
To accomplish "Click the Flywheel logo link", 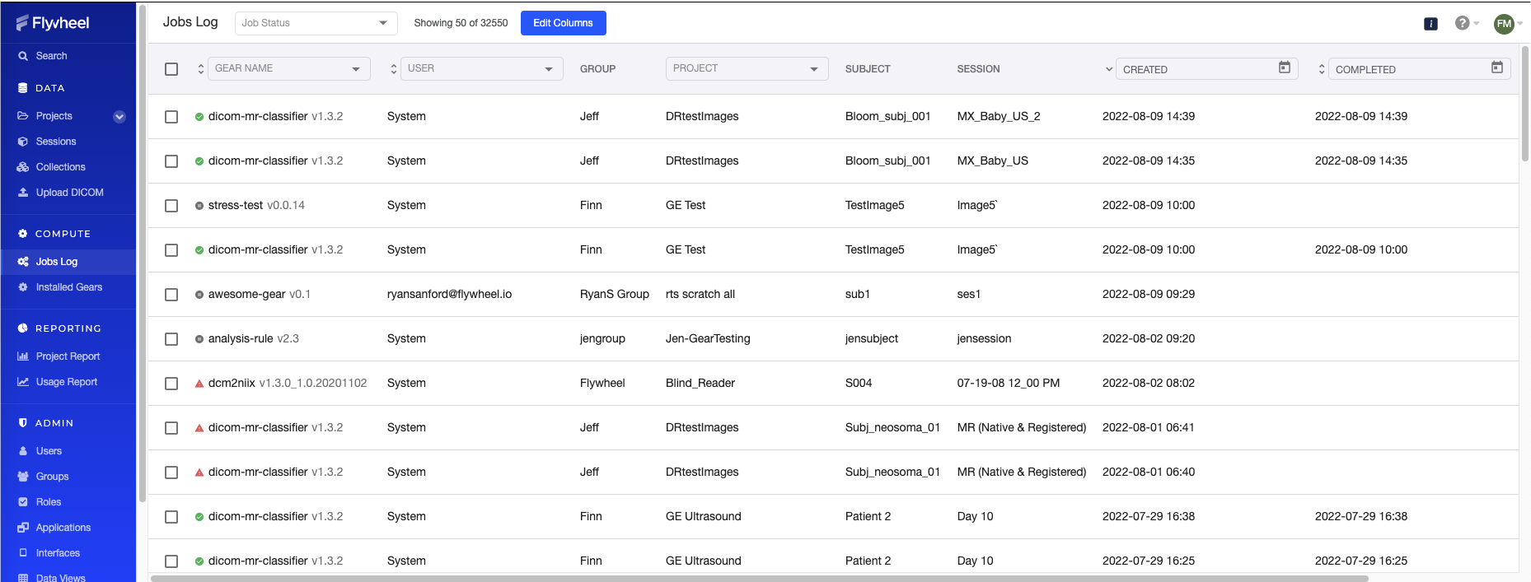I will click(x=54, y=23).
